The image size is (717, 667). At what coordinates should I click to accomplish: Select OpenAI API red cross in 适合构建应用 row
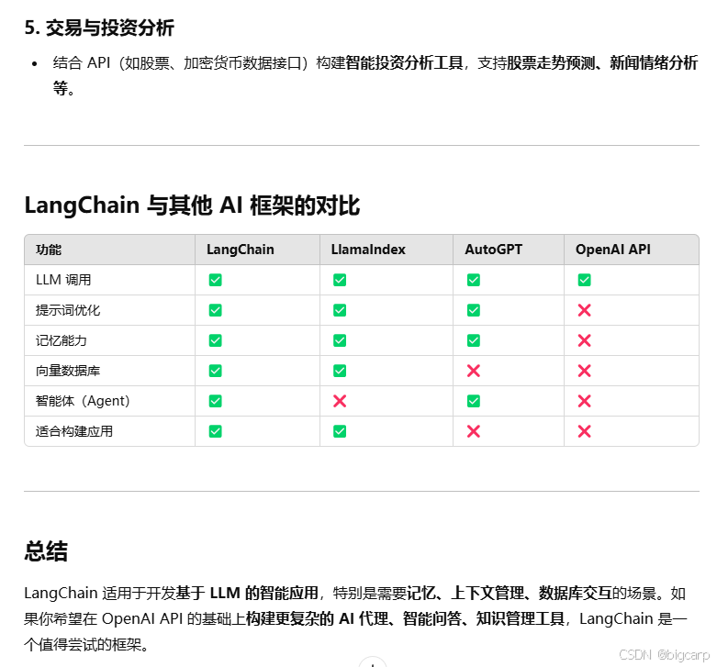coord(585,431)
